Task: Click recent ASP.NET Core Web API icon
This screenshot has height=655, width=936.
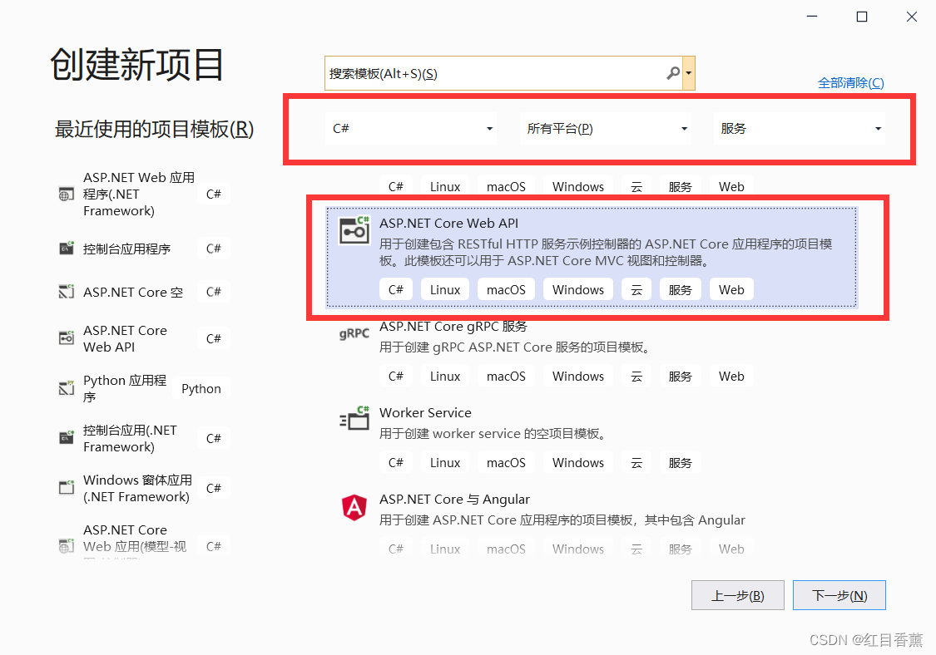Action: coord(67,337)
